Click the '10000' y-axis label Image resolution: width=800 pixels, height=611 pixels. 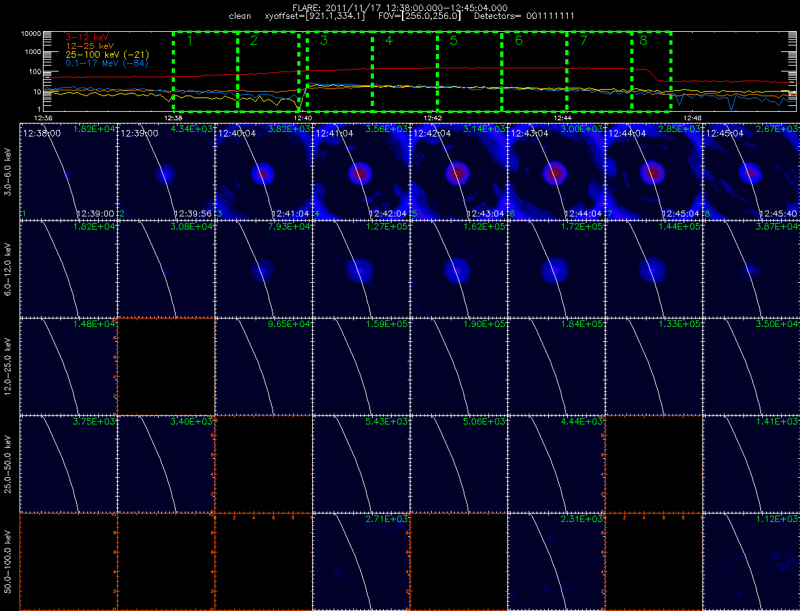pos(31,32)
